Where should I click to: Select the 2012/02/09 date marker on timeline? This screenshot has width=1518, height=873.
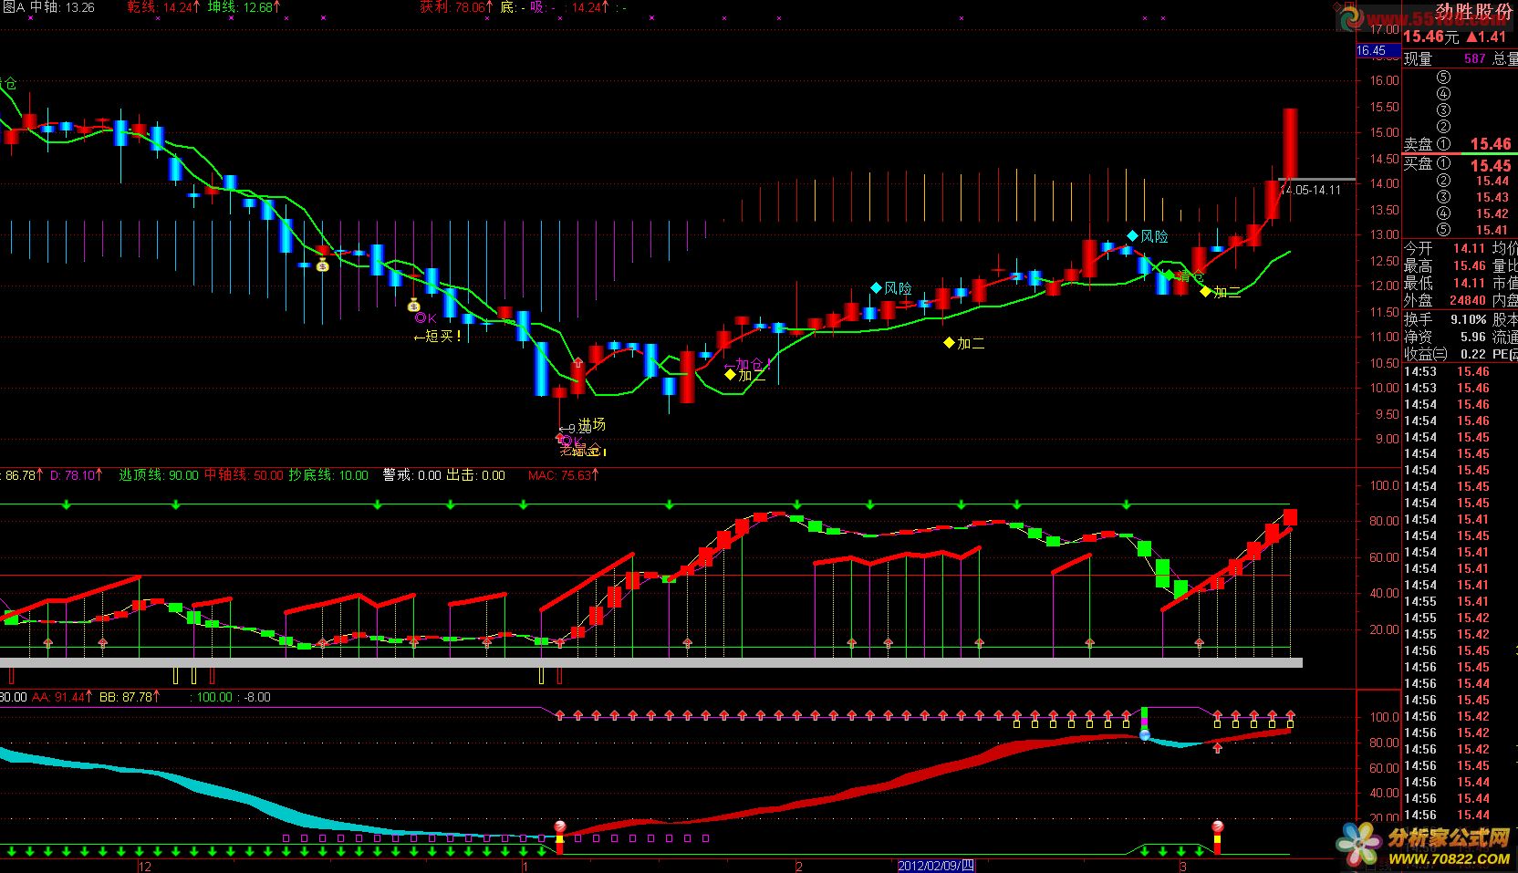tap(936, 865)
